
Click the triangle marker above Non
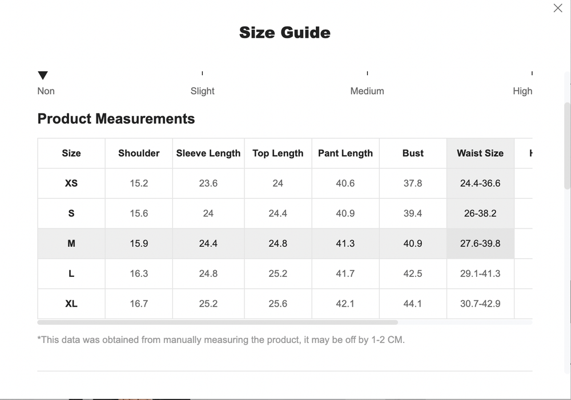(x=43, y=74)
